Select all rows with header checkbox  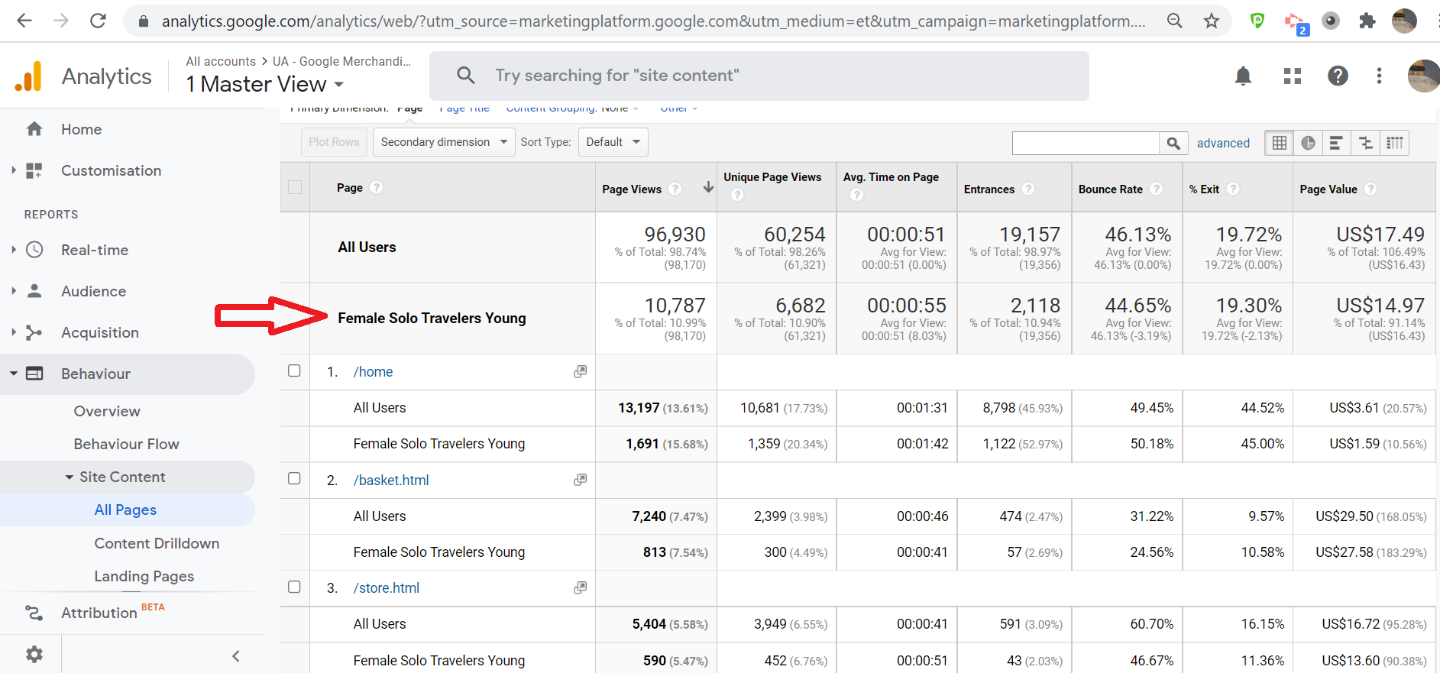click(x=295, y=187)
